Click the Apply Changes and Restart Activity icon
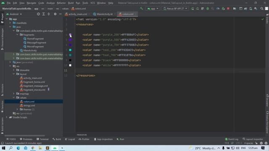This screenshot has width=269, height=151. (x=197, y=8)
